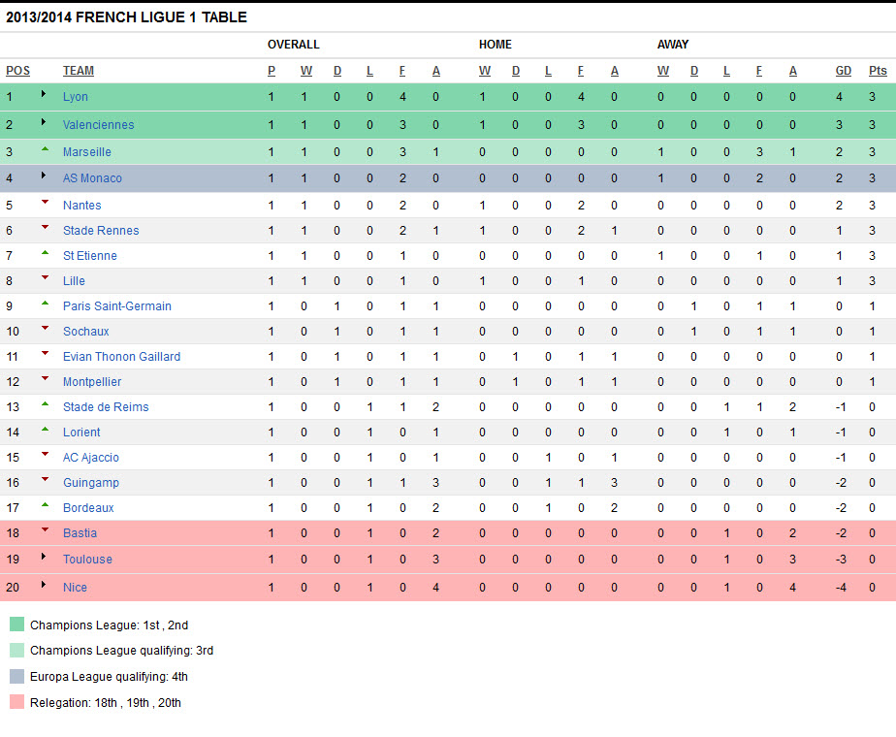Open the Stade de Reims team link

(x=106, y=407)
